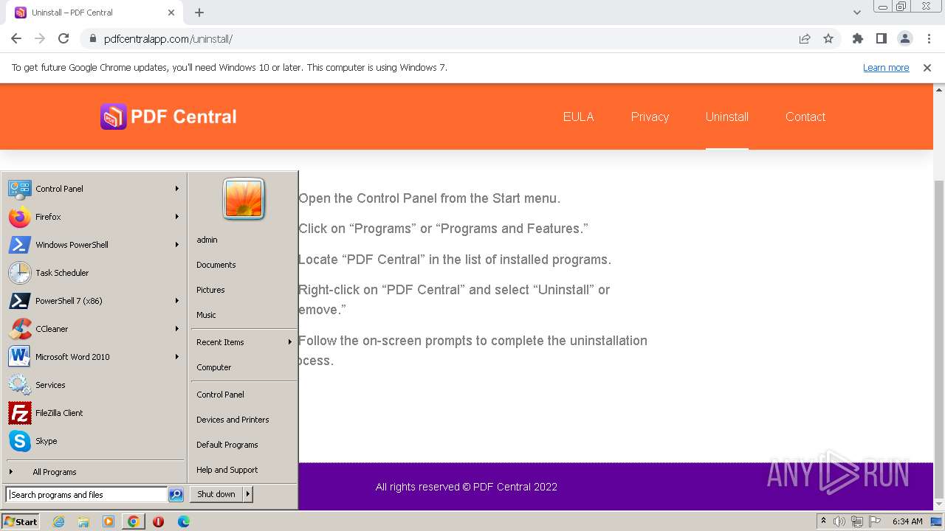Toggle Chrome side panel
The height and width of the screenshot is (531, 945).
coord(881,38)
